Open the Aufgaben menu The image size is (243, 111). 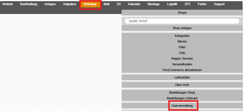tap(69, 4)
